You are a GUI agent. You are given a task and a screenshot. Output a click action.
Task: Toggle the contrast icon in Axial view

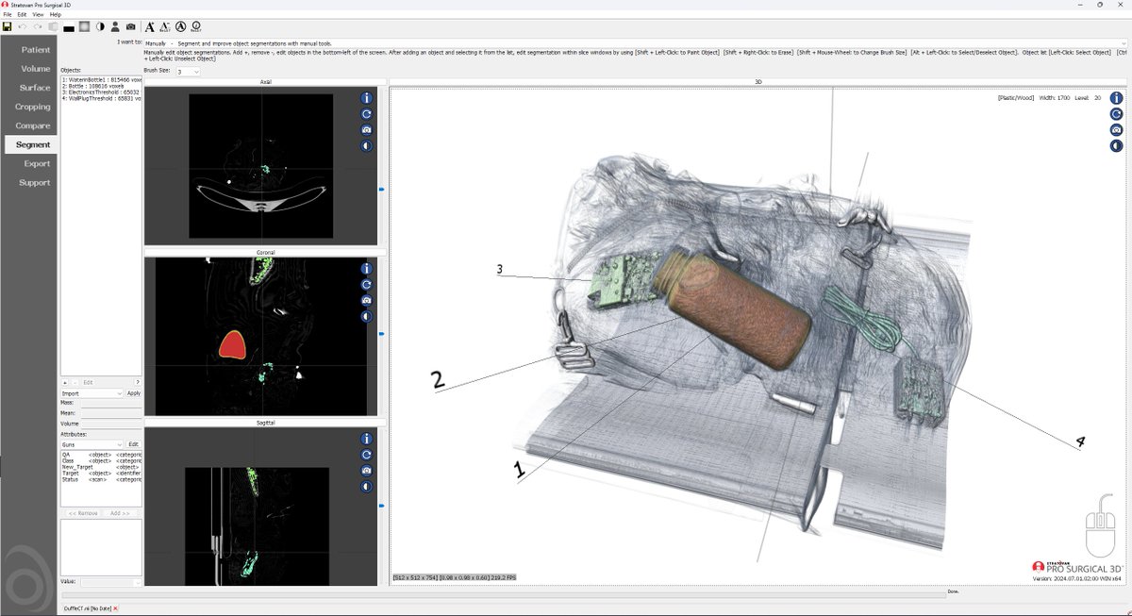pos(366,146)
